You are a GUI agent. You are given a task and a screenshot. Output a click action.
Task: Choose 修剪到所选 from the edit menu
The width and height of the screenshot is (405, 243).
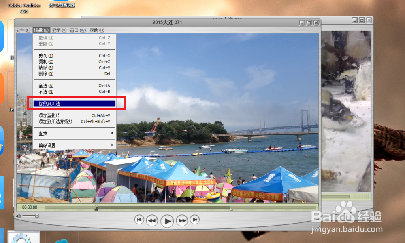tap(75, 103)
